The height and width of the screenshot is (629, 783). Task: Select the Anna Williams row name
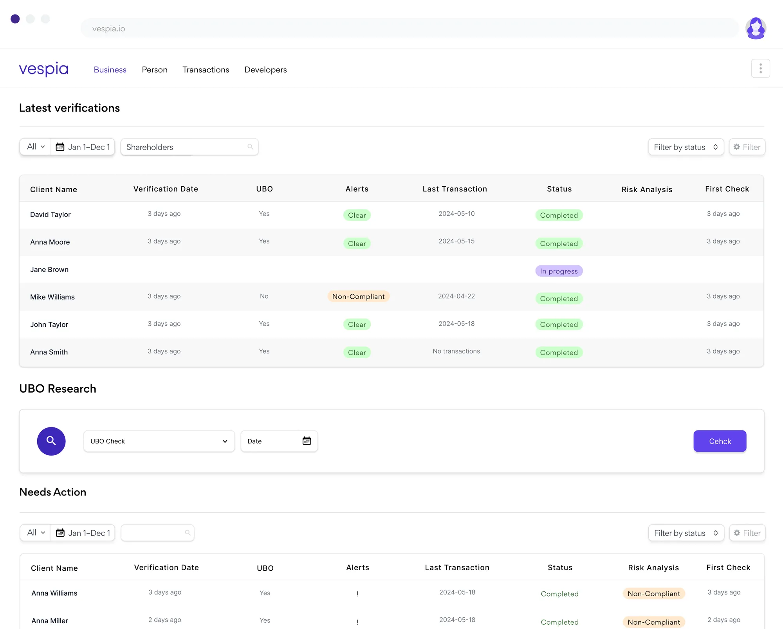[x=54, y=593]
